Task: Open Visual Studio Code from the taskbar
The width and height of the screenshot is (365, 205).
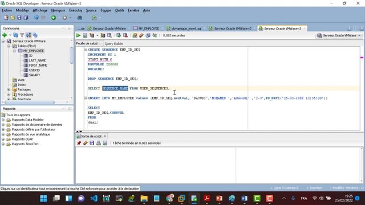Action: click(x=94, y=198)
